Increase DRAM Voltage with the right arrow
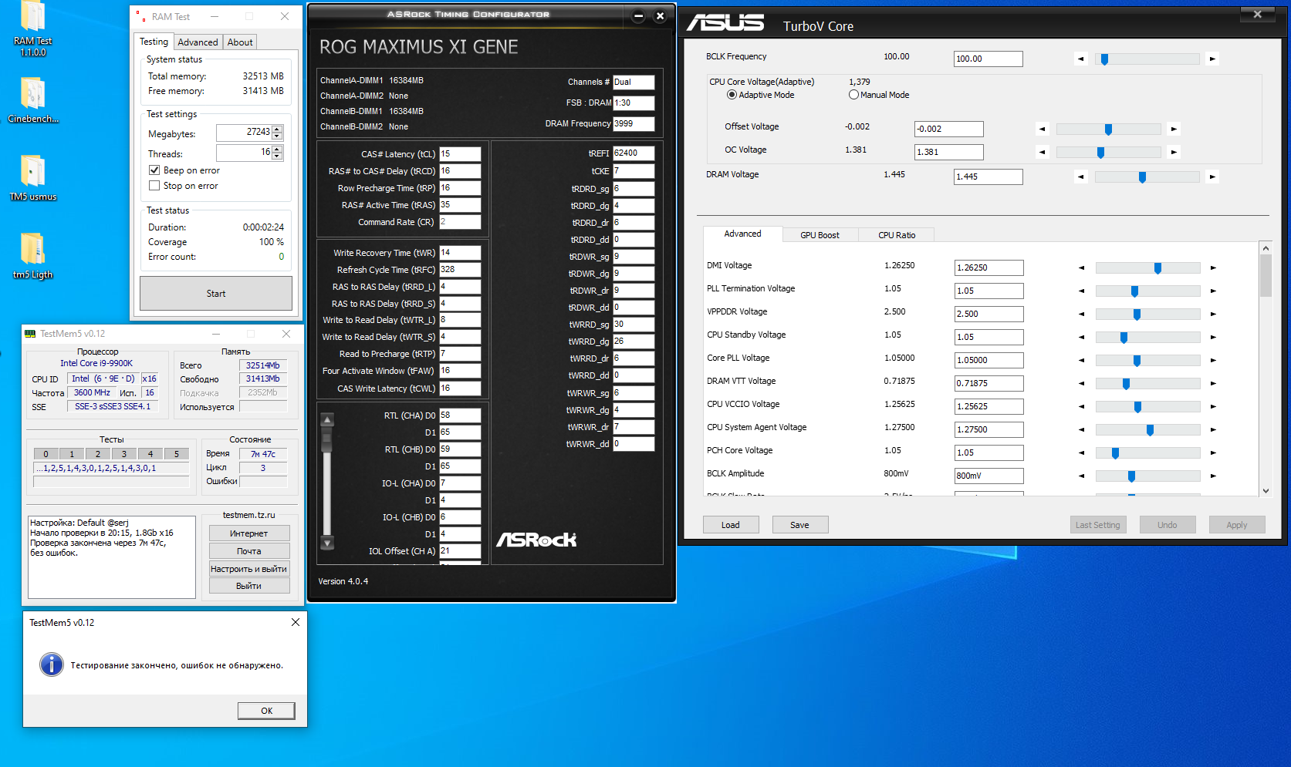The width and height of the screenshot is (1291, 767). 1212,177
